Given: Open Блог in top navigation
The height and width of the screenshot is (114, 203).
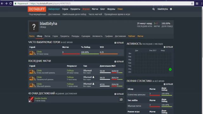Looking at the screenshot, I should point(102,9).
